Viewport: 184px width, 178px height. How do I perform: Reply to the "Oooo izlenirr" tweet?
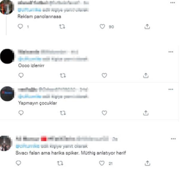pyautogui.click(x=21, y=75)
